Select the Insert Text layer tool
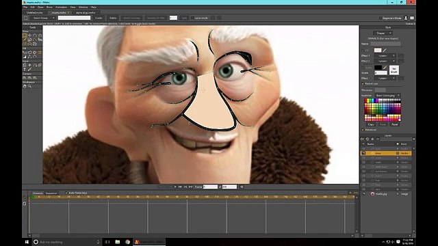 click(x=25, y=69)
